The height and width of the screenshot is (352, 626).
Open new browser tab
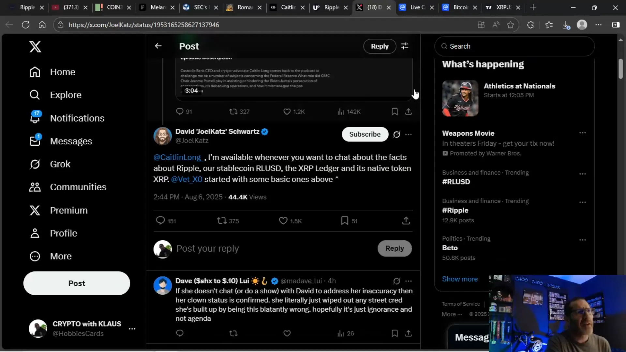[x=533, y=7]
